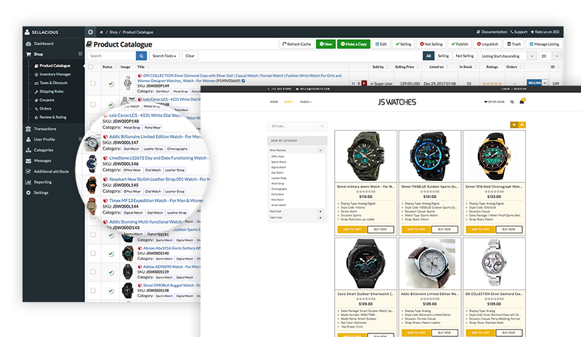Screen dimensions: 581x337
Task: Click Refresh Cache button
Action: coord(296,44)
